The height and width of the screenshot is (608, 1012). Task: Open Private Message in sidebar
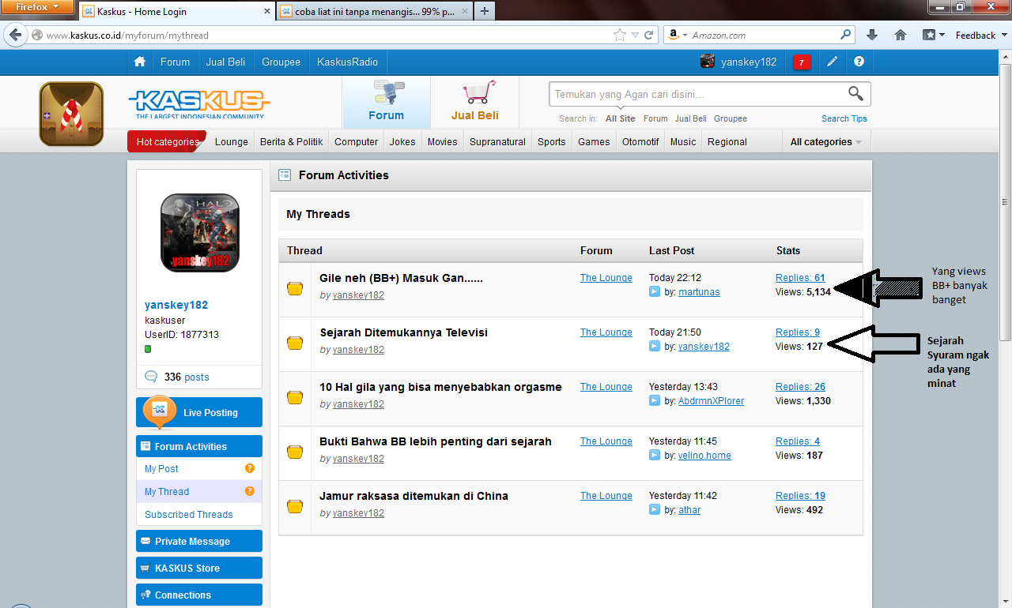point(199,541)
